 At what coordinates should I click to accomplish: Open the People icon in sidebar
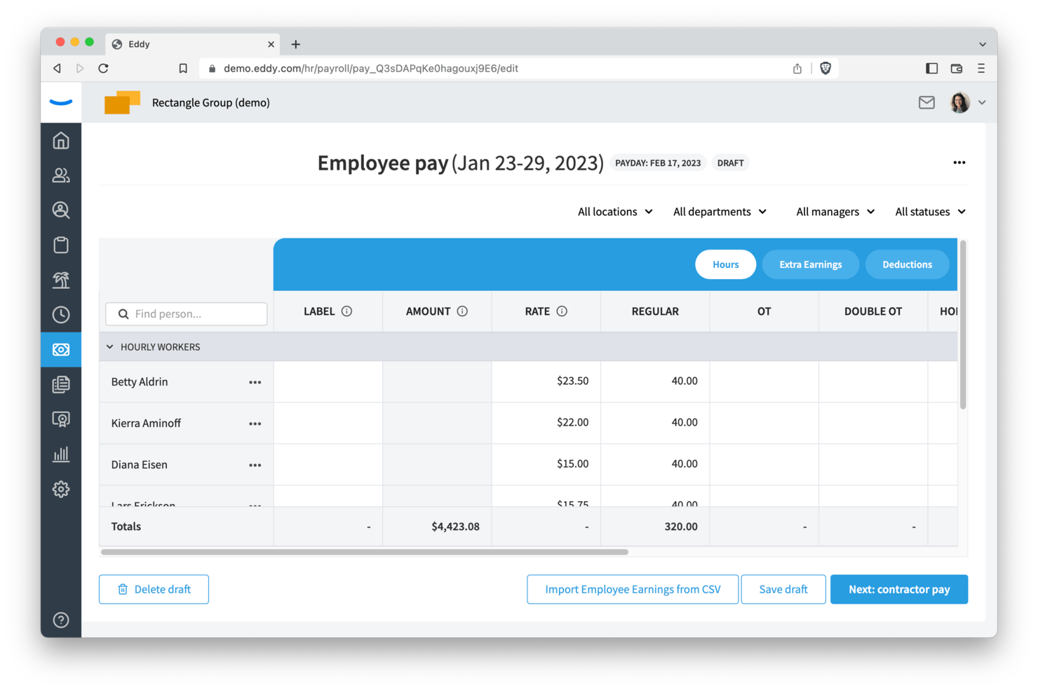(61, 175)
